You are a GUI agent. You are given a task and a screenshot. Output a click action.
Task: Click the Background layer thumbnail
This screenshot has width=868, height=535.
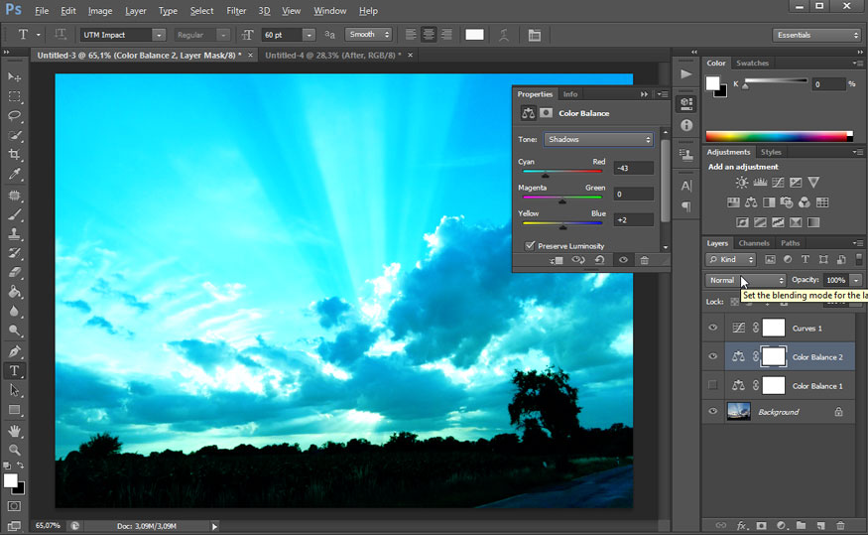[x=738, y=412]
